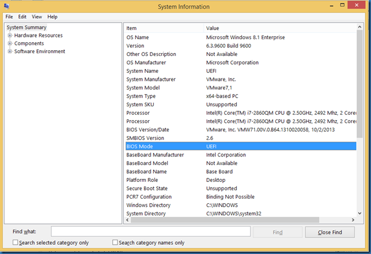Screen dimensions: 371x254
Task: Select the BaseBoard Model row
Action: pyautogui.click(x=241, y=163)
